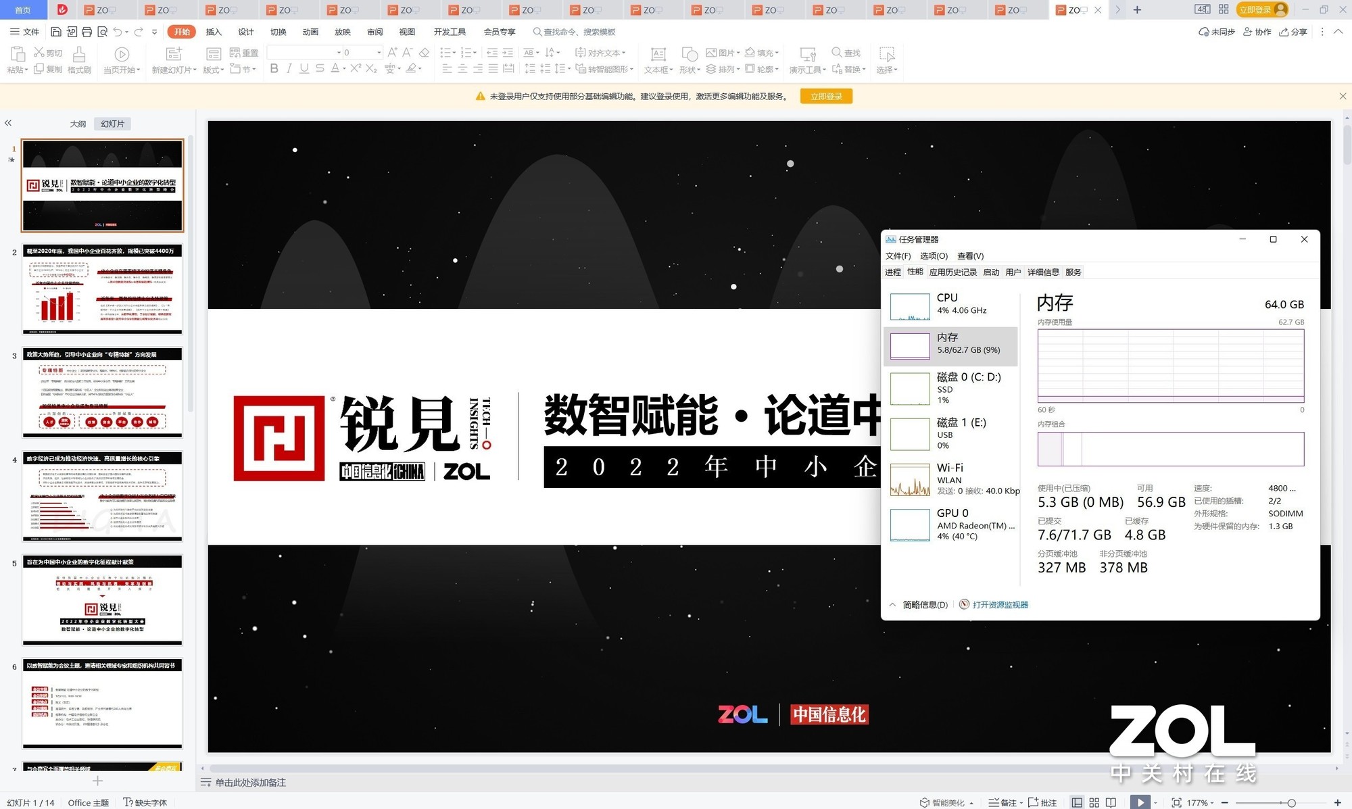Toggle bold formatting
The image size is (1352, 809).
(274, 68)
